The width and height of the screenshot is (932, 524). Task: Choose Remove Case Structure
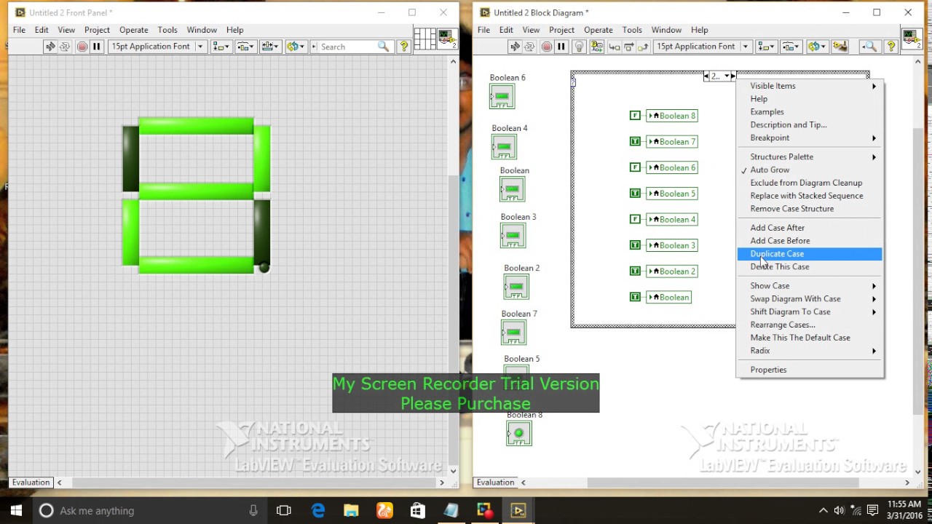[810, 209]
